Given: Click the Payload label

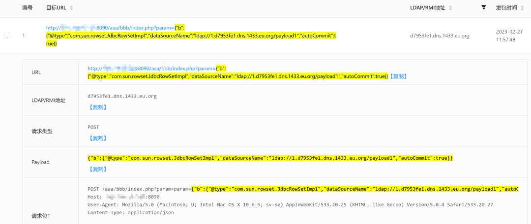Looking at the screenshot, I should [40, 162].
